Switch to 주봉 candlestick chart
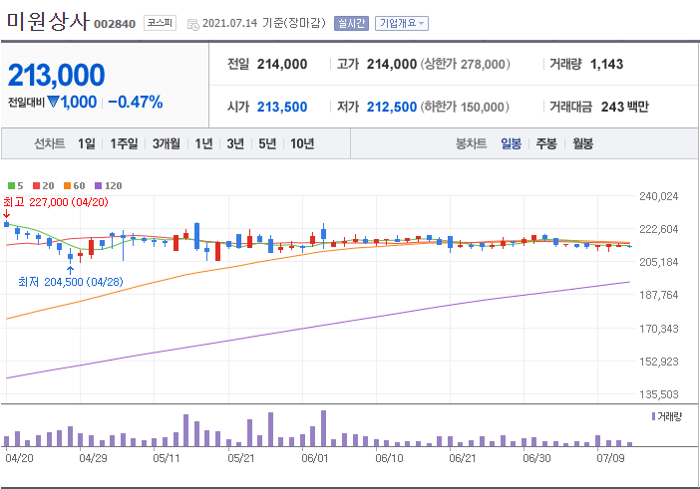Viewport: 700px width, 489px height. click(x=546, y=143)
